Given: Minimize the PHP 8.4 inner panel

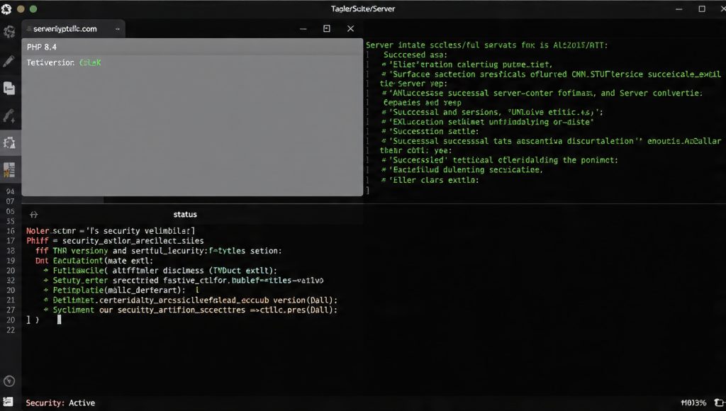Looking at the screenshot, I should (303, 28).
